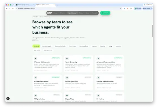The height and width of the screenshot is (108, 158).
Task: Bookmark this page with the star icon
Action: [120, 8]
